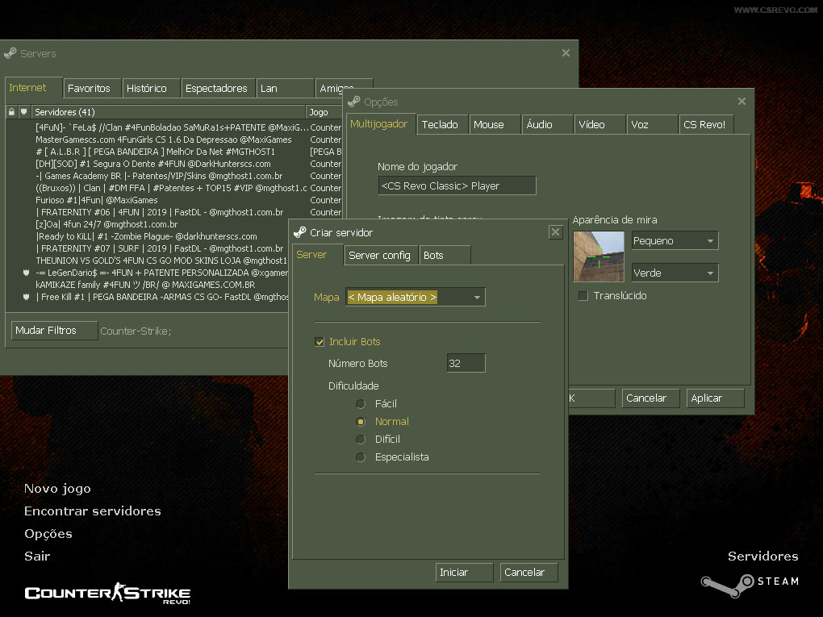Click the Counter-Strike Revo logo
This screenshot has height=617, width=823.
click(107, 594)
